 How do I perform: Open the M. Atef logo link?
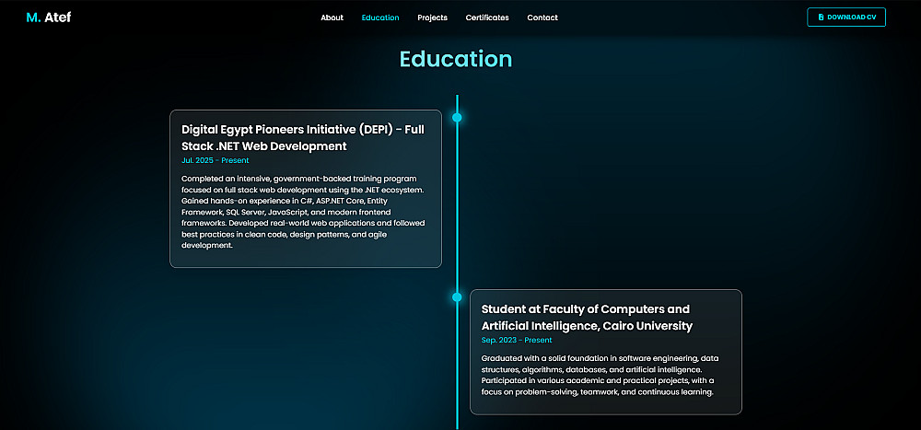pyautogui.click(x=49, y=17)
